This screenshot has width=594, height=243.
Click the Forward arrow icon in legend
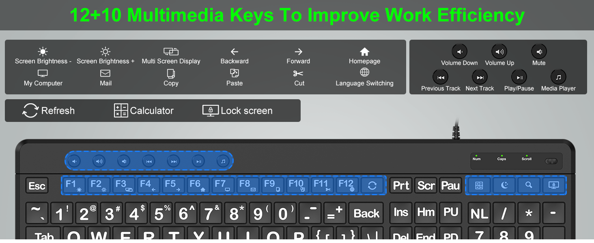point(298,52)
